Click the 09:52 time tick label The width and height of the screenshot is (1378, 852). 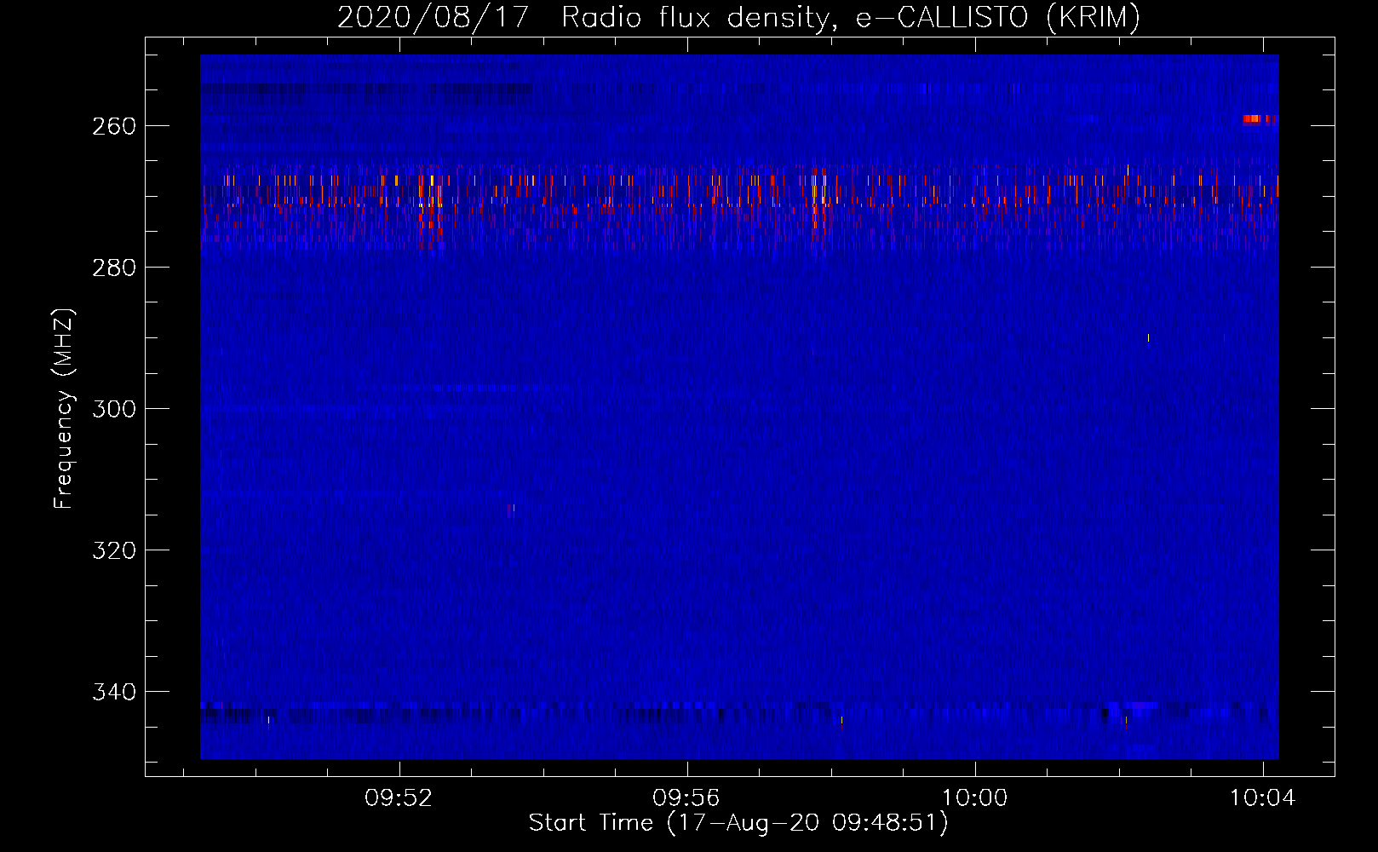(x=399, y=798)
